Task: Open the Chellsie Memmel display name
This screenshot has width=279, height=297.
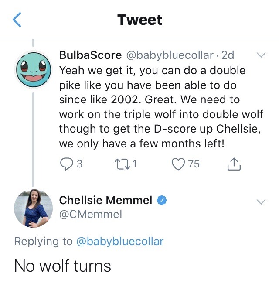Action: (x=105, y=201)
